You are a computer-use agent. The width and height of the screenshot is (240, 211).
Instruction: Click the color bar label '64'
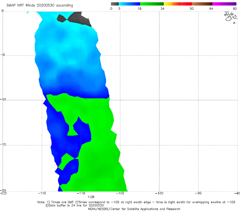pos(211,9)
